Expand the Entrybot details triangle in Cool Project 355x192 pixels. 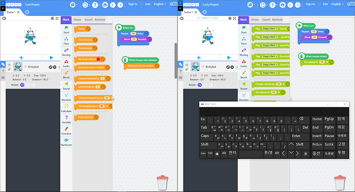(x=26, y=67)
